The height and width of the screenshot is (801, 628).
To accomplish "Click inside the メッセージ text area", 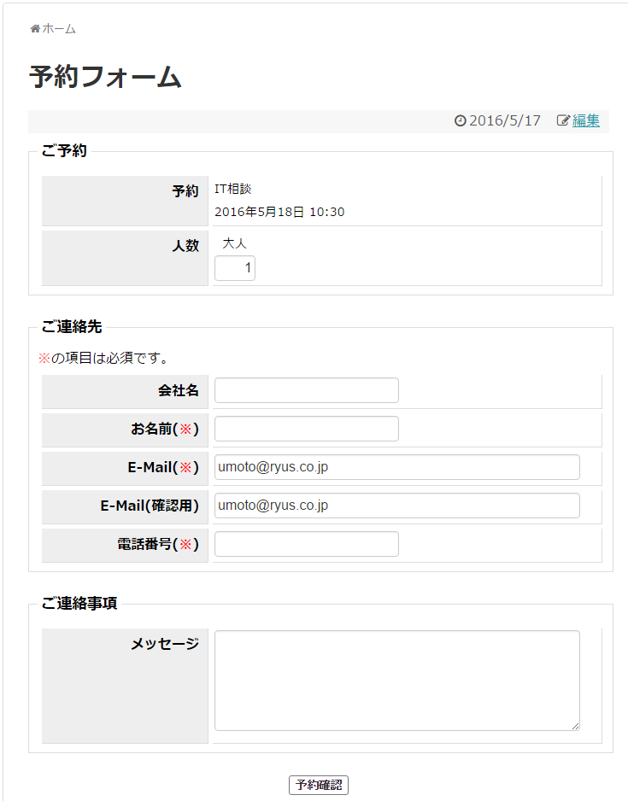I will (x=396, y=680).
